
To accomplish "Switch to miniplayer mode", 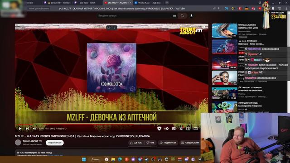I will coord(188,129).
